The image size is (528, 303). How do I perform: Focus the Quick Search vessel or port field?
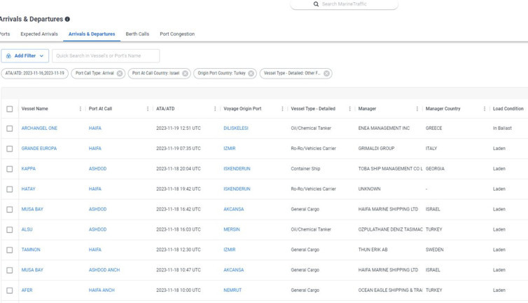pyautogui.click(x=105, y=55)
